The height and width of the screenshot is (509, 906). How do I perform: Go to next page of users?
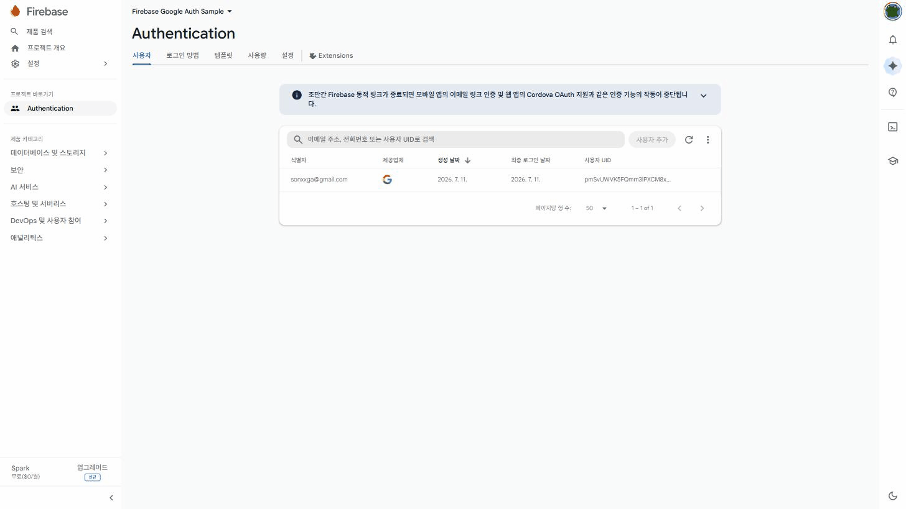tap(702, 208)
